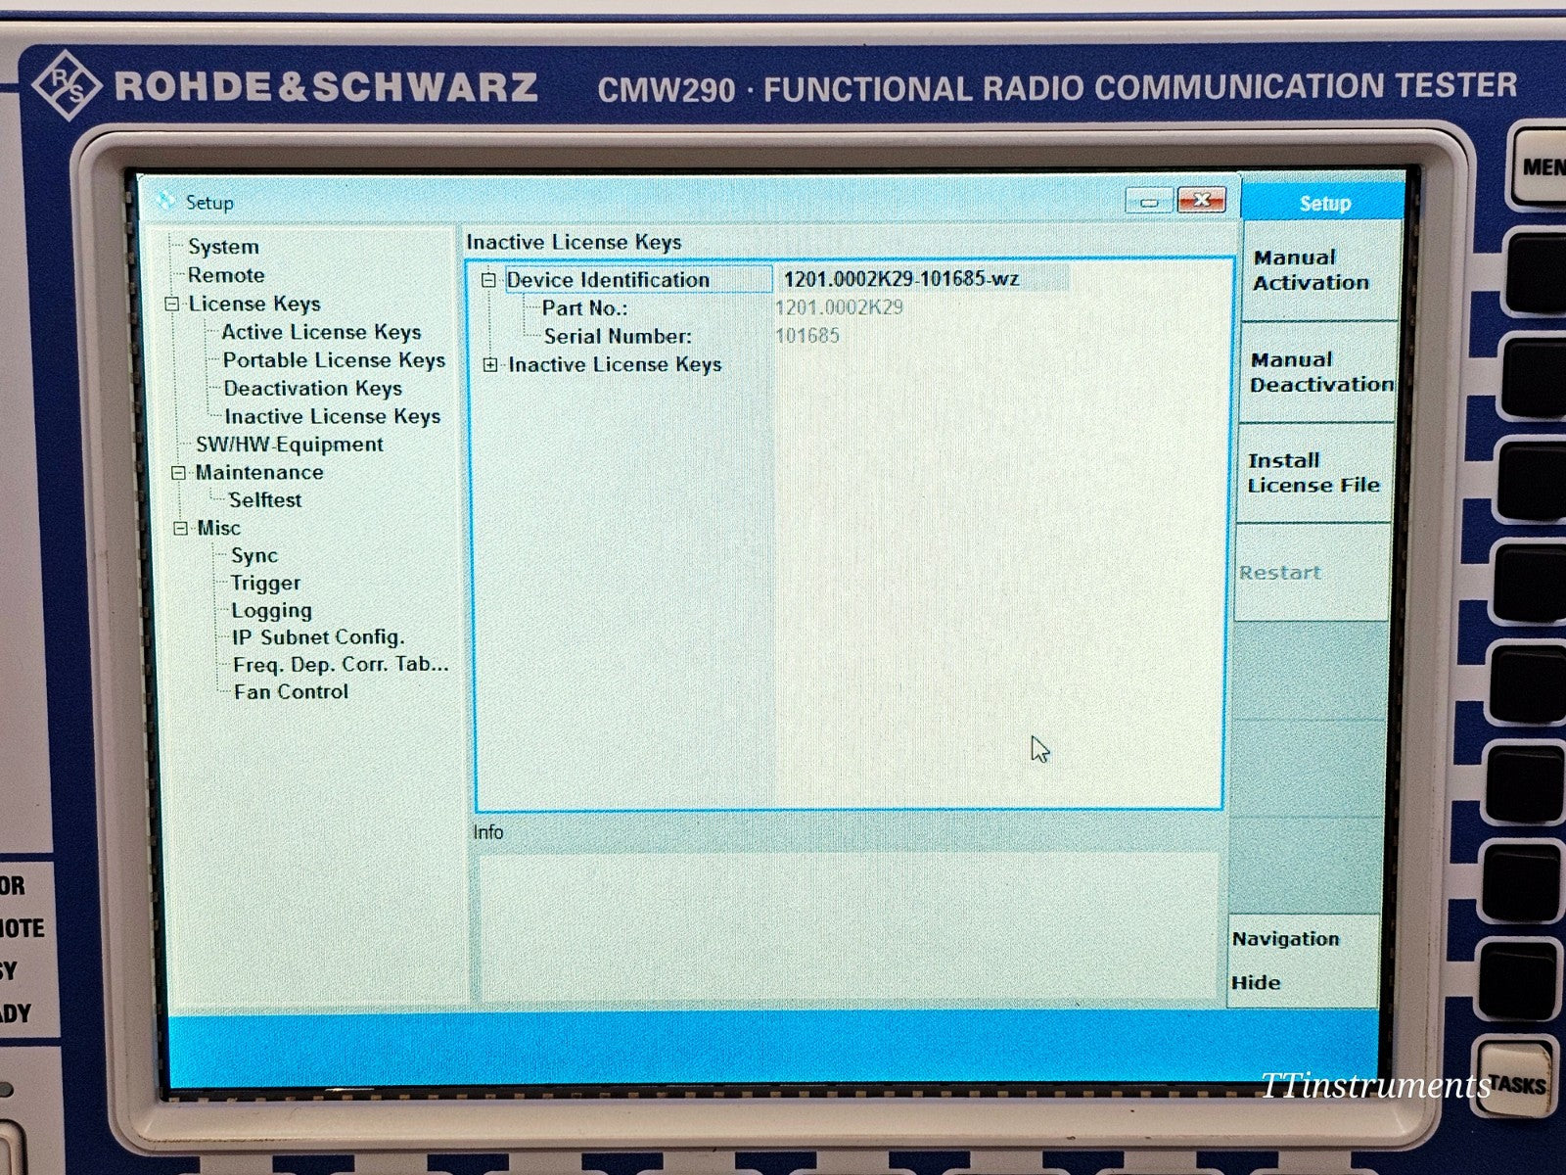The height and width of the screenshot is (1175, 1566).
Task: Select Portable License Keys
Action: [334, 359]
